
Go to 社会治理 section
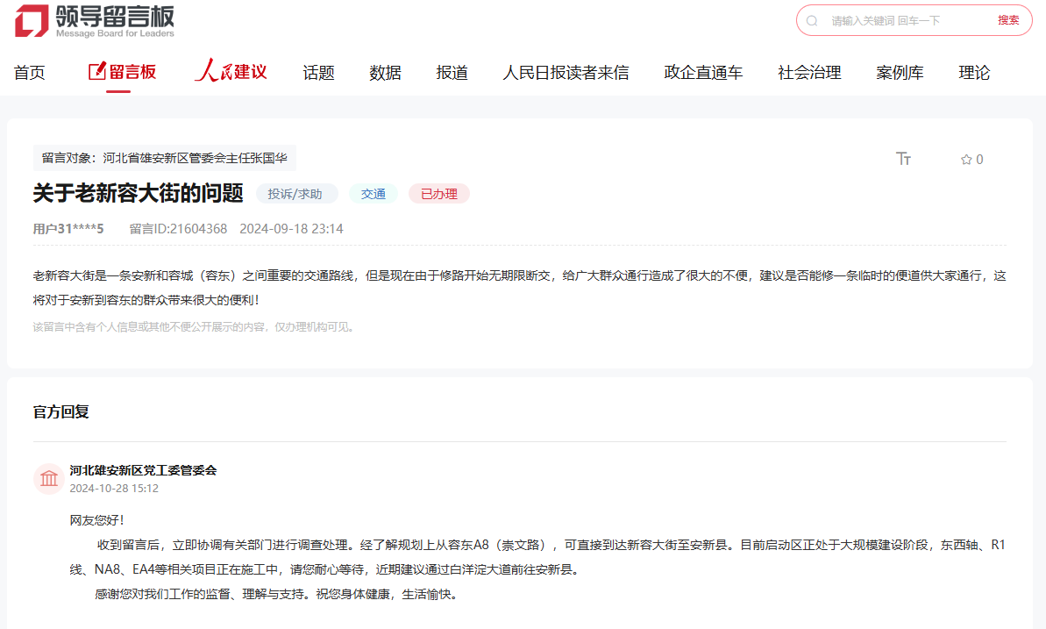pos(809,73)
